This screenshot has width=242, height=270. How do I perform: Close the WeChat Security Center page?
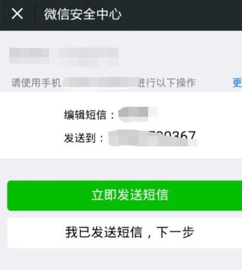point(17,14)
